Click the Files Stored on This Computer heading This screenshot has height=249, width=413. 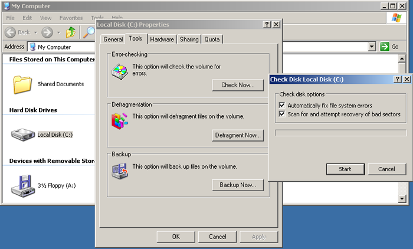point(52,59)
